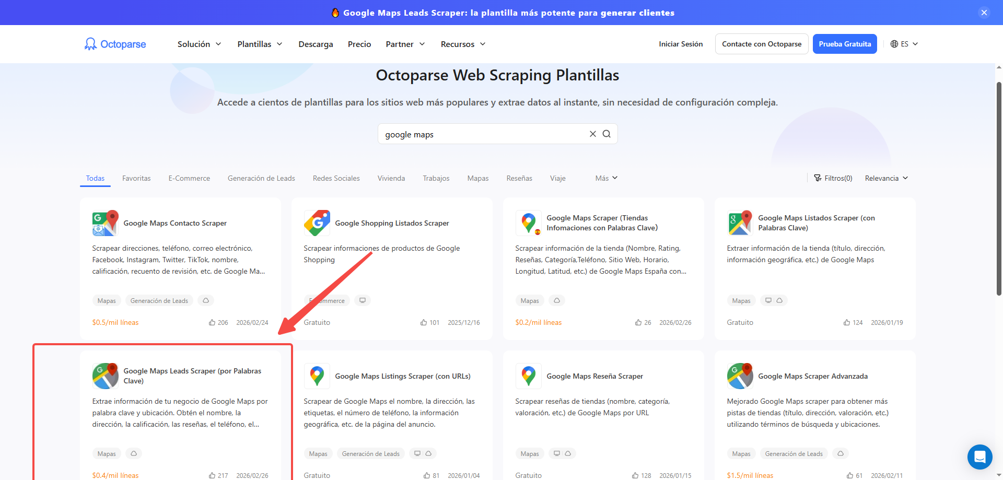Expand the Más categories dropdown
The height and width of the screenshot is (480, 1003).
(x=606, y=178)
